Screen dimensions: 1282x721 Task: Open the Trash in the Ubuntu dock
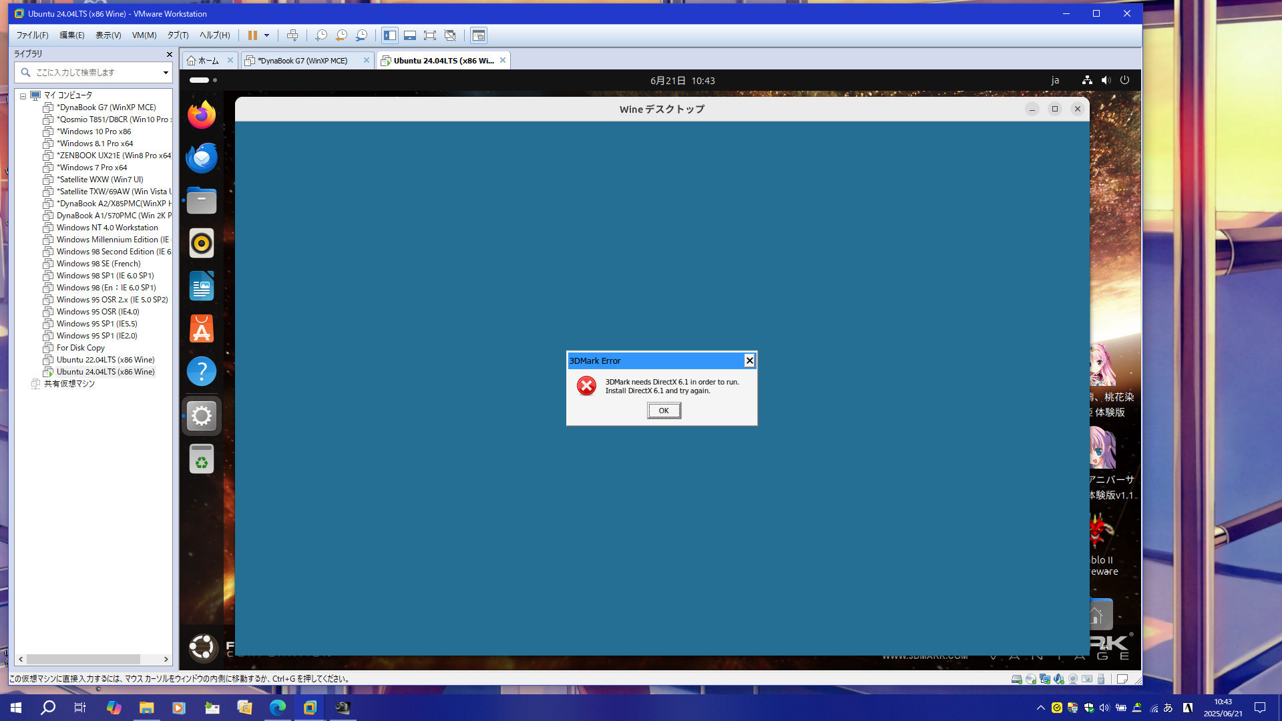point(202,459)
